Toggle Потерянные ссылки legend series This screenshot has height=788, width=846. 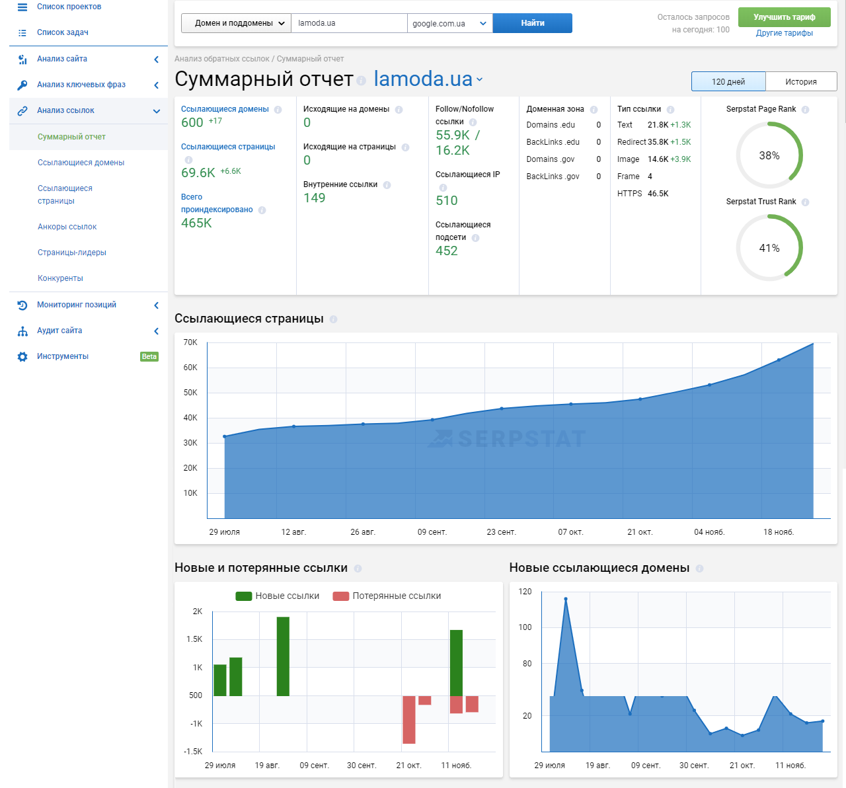[x=387, y=596]
